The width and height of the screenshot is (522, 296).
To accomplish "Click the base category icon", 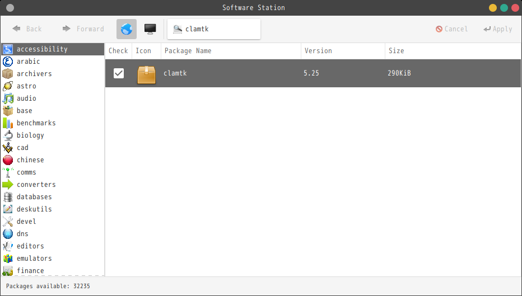I will 8,111.
